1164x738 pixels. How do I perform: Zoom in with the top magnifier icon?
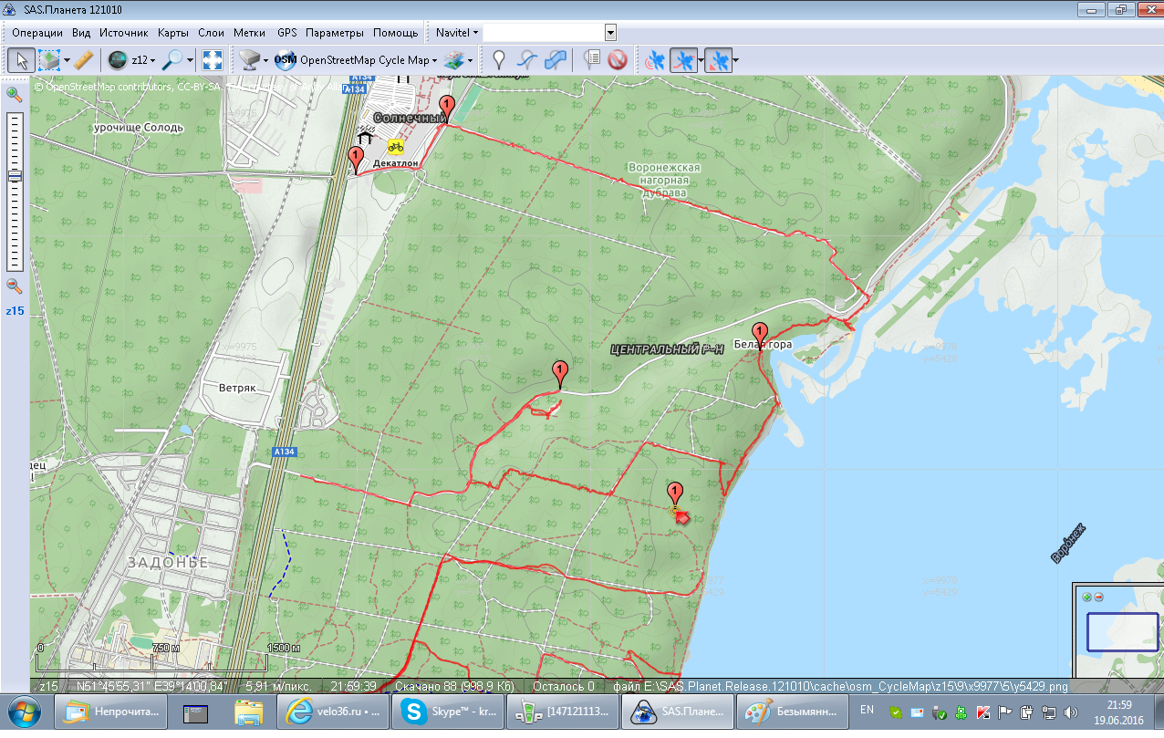tap(14, 94)
